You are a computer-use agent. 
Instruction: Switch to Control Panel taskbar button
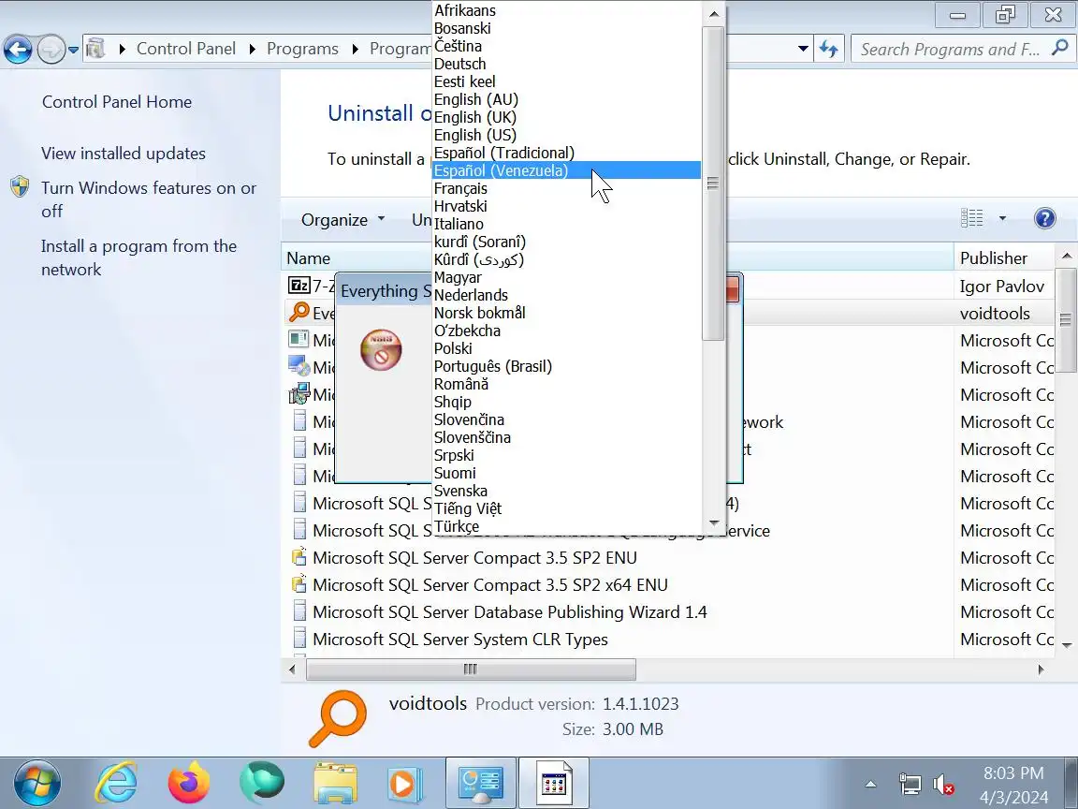481,783
